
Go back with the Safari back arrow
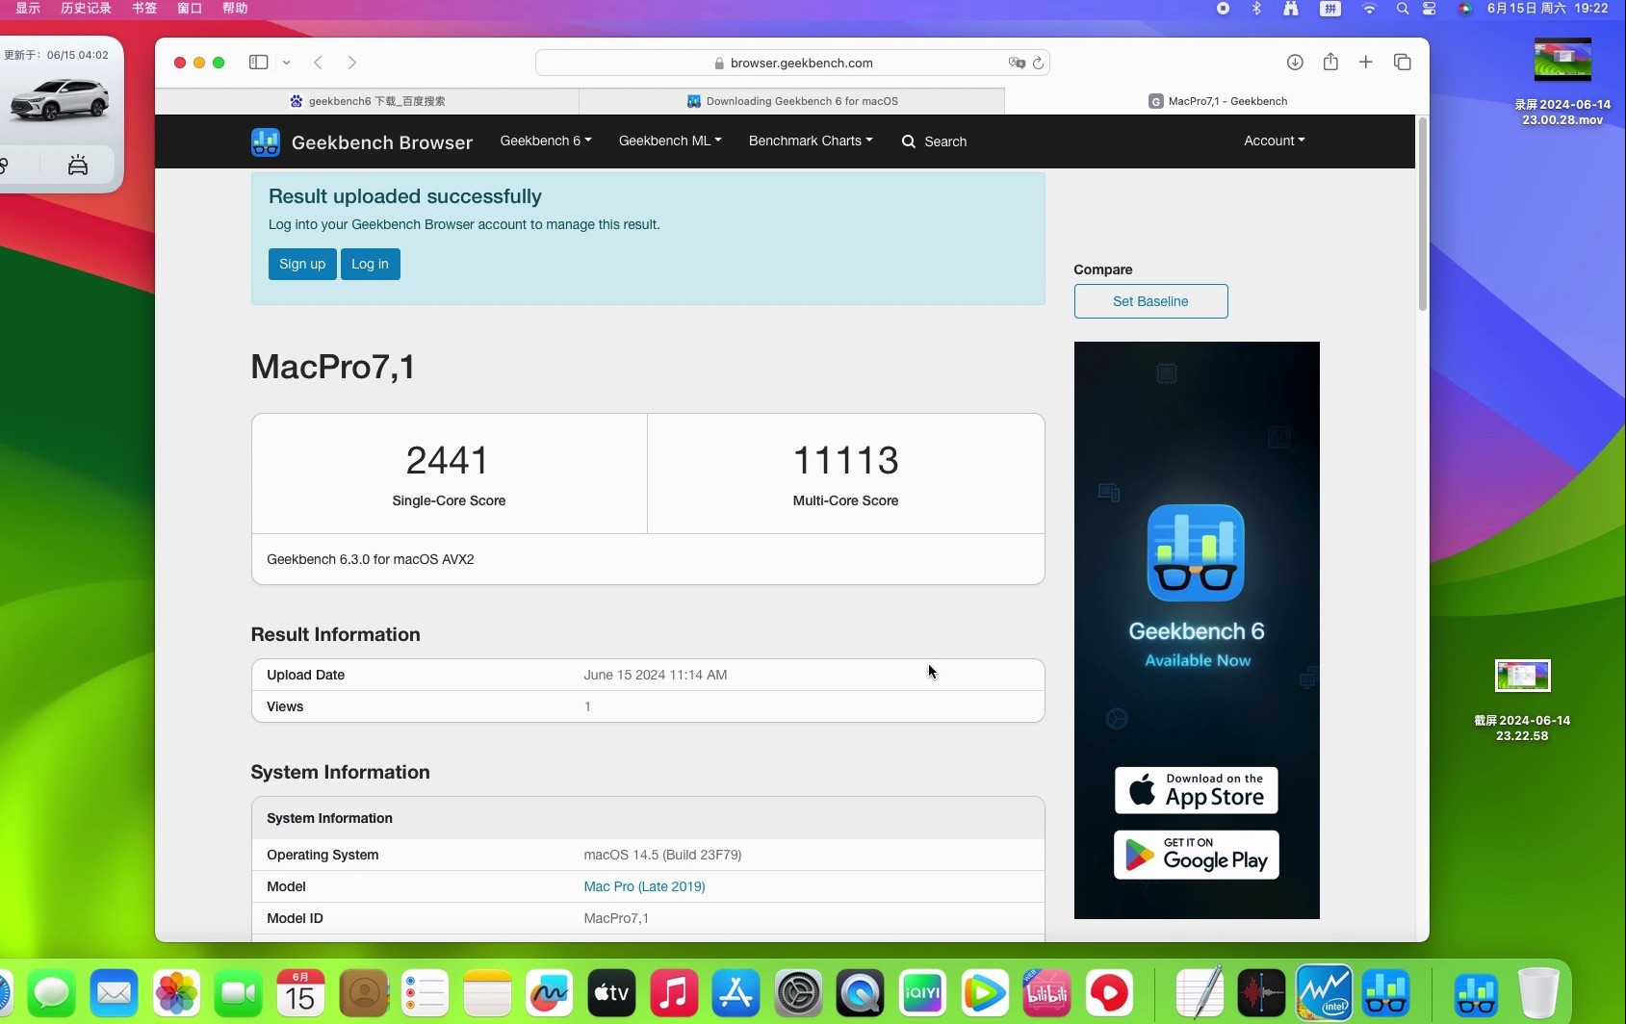pos(318,63)
